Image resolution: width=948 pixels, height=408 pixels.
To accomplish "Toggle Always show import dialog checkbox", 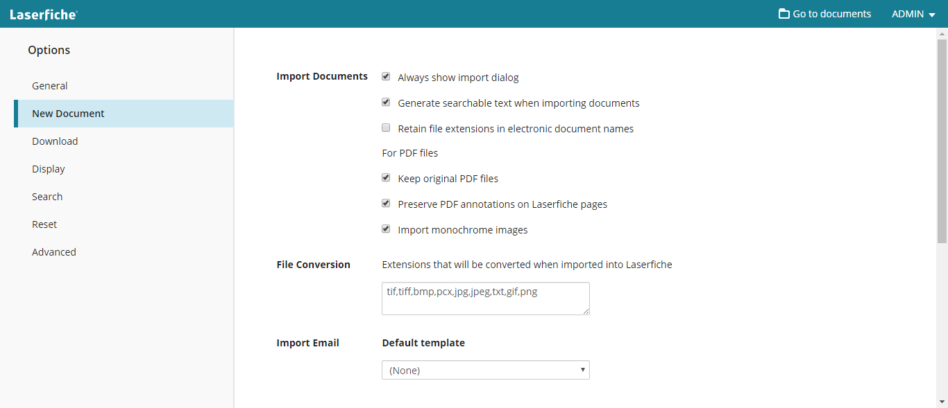I will pos(386,77).
